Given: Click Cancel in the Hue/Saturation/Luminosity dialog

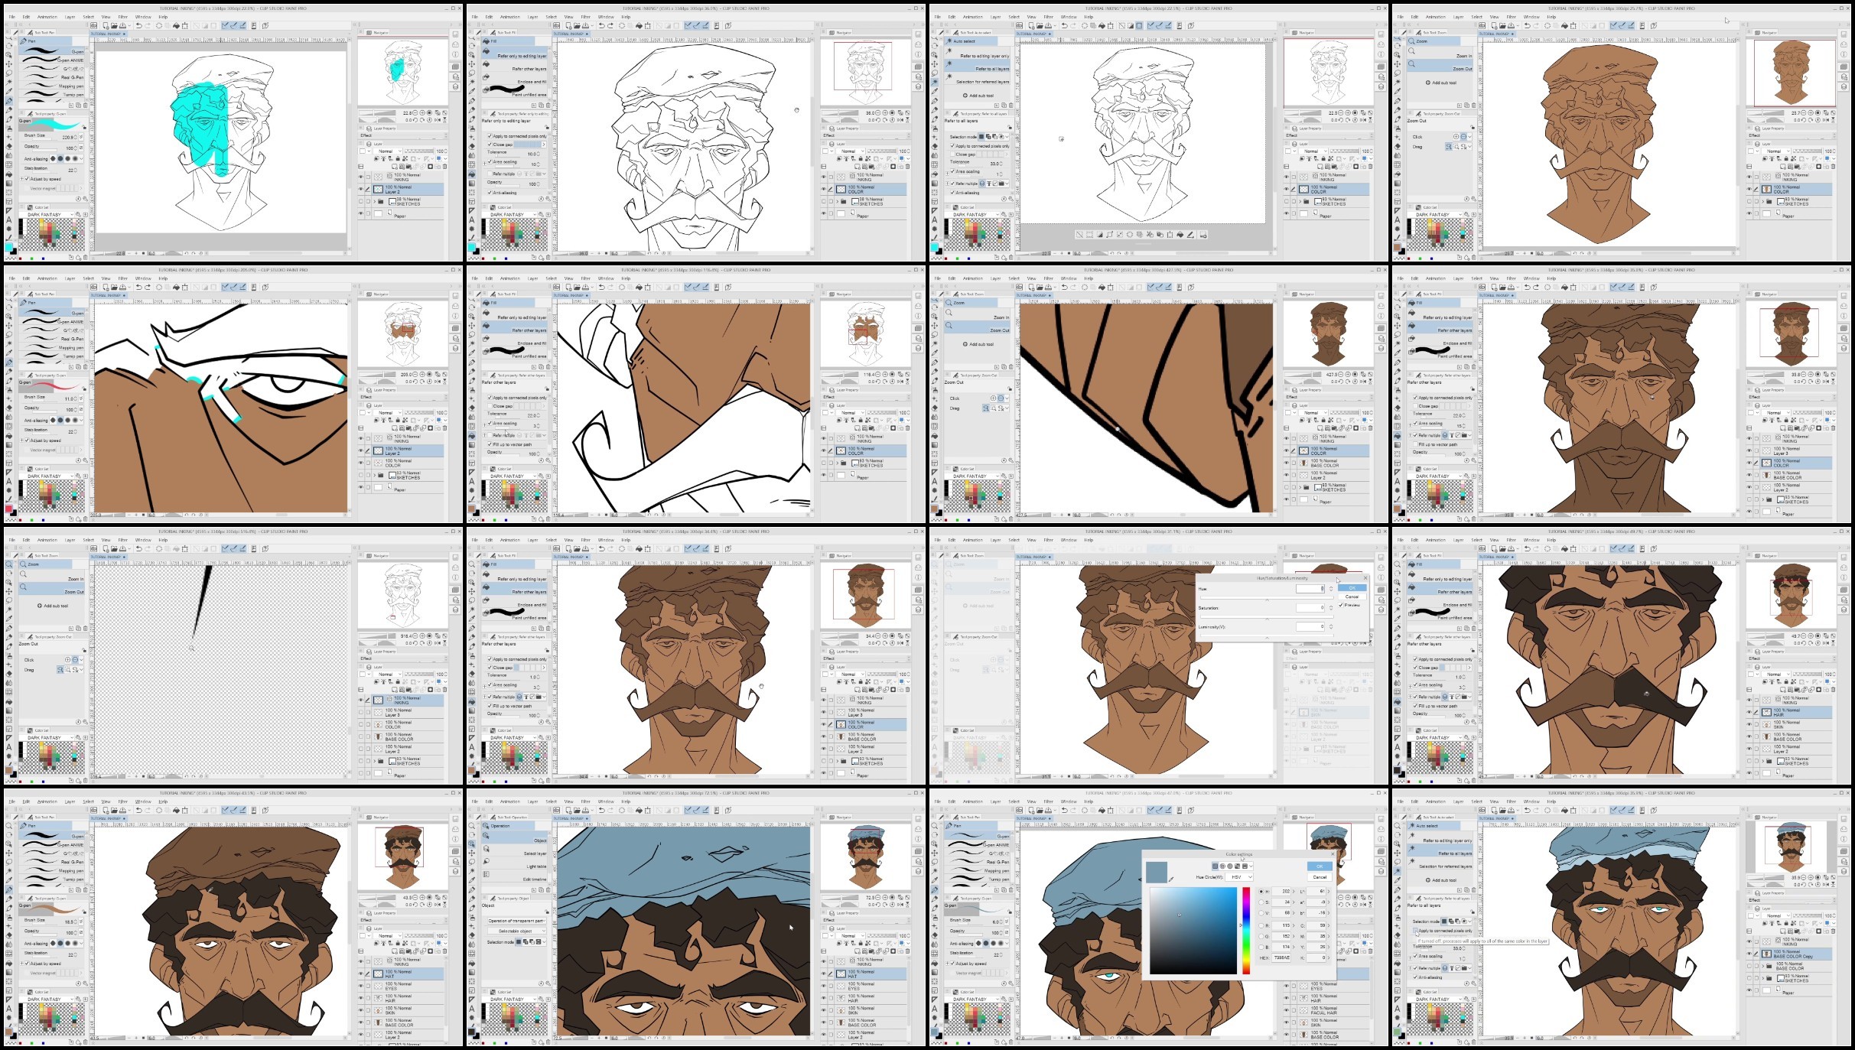Looking at the screenshot, I should (1352, 597).
